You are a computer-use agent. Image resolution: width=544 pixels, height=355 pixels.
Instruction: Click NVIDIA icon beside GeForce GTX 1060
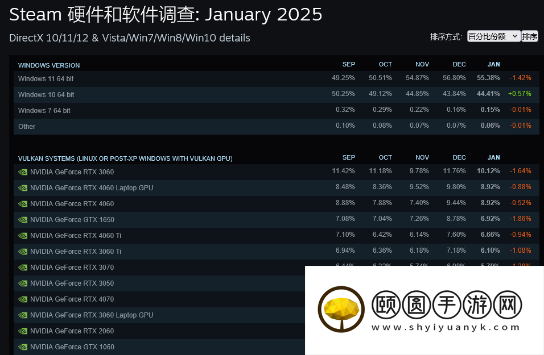tap(23, 347)
